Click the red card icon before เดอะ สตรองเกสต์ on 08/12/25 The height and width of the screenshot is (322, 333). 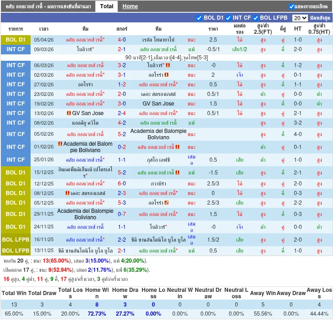coord(67,193)
